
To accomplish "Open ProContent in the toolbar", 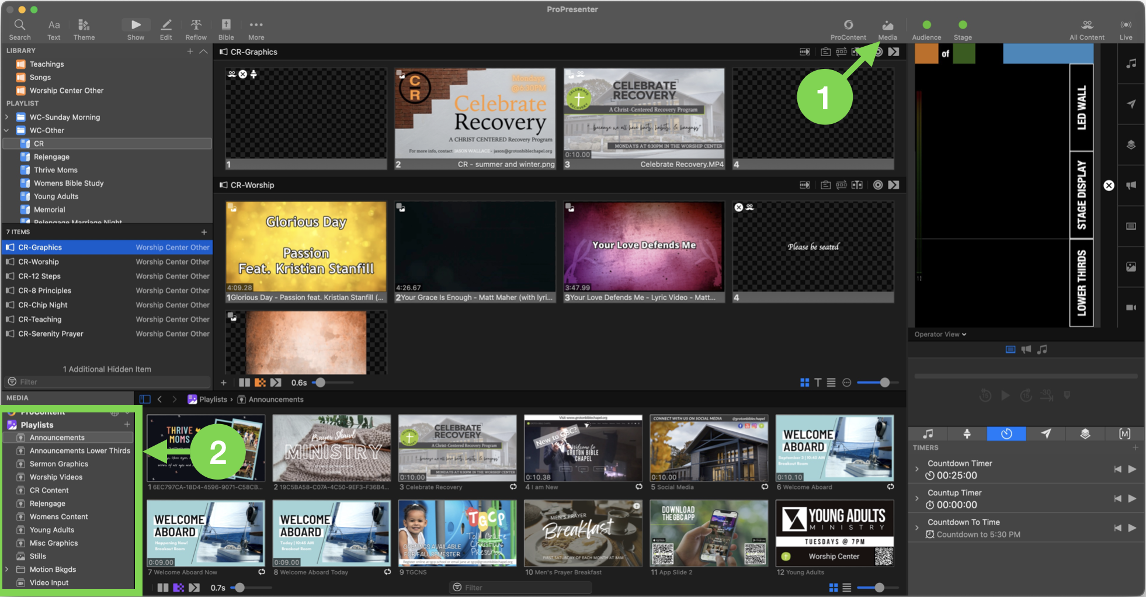I will [848, 29].
